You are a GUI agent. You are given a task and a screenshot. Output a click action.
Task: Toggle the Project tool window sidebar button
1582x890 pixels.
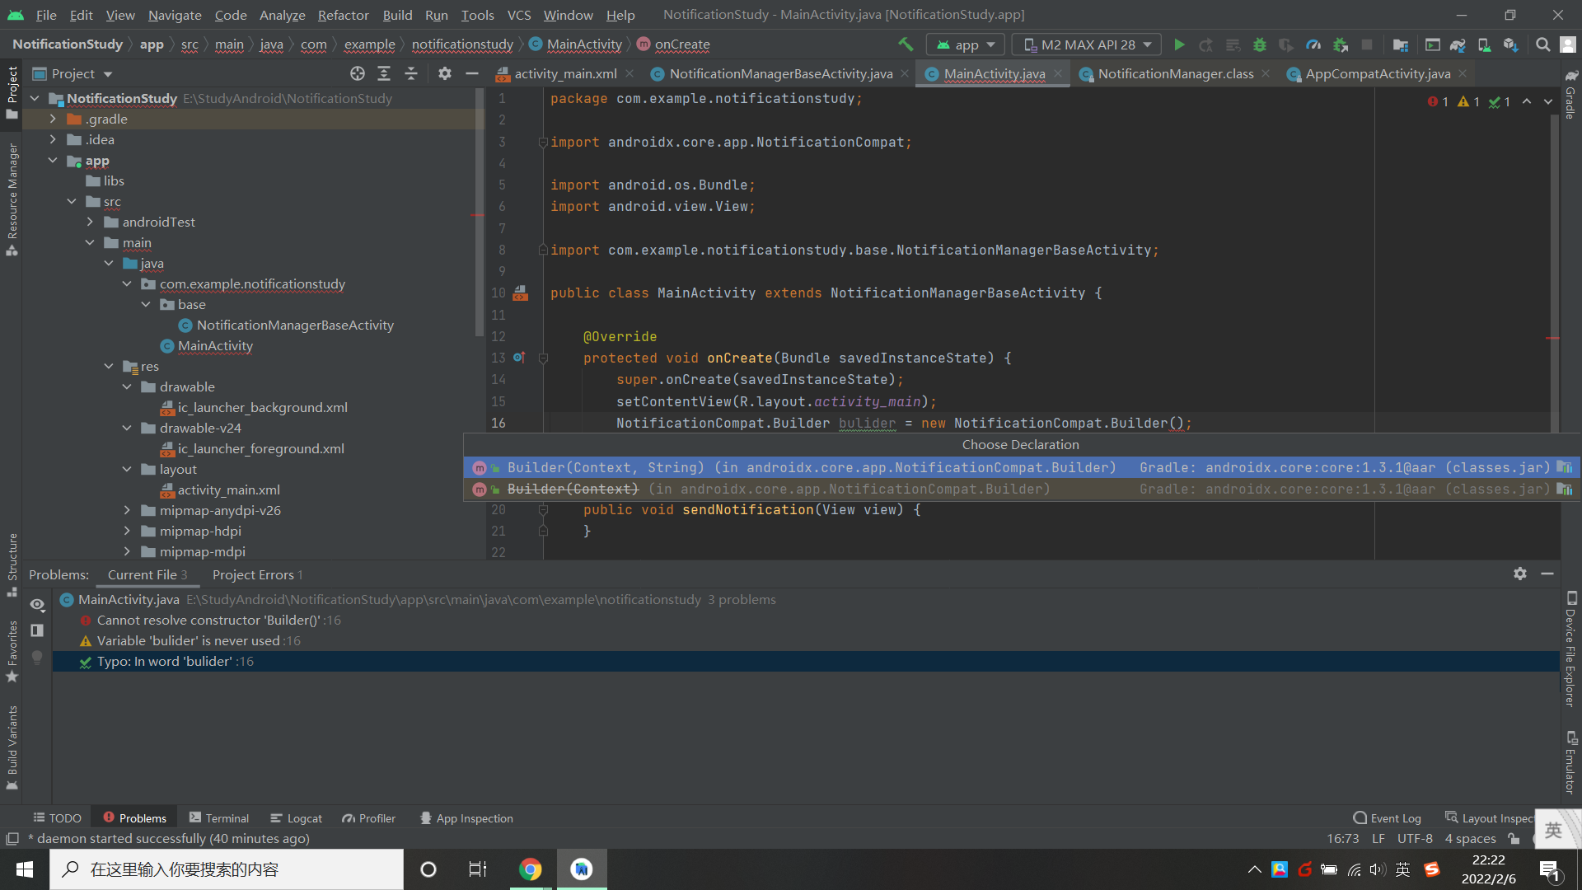click(x=12, y=91)
